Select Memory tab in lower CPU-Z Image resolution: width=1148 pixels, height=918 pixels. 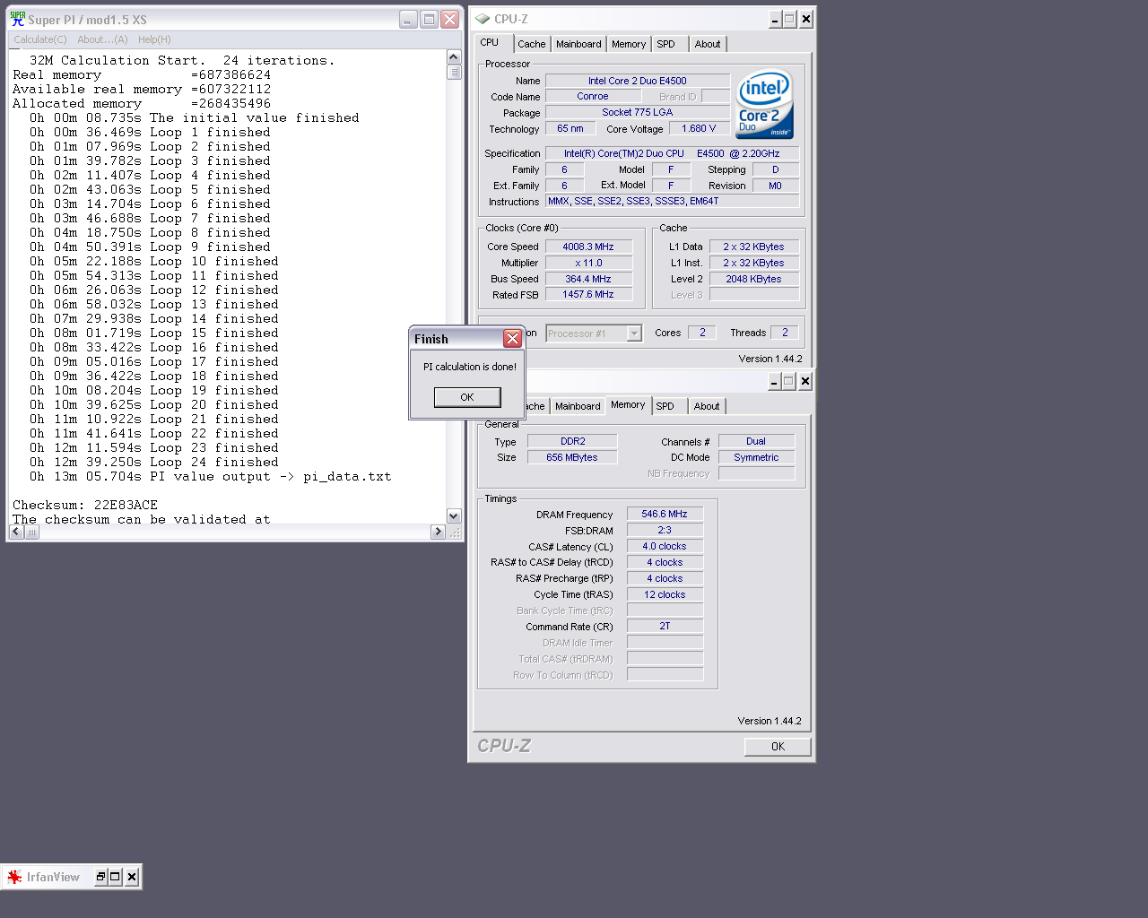click(628, 405)
